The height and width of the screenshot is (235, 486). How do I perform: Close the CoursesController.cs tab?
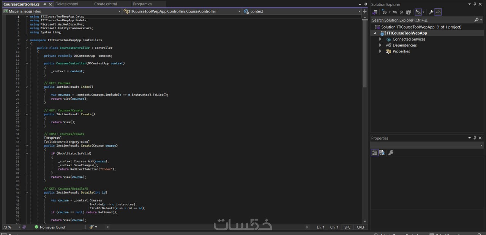pos(50,4)
